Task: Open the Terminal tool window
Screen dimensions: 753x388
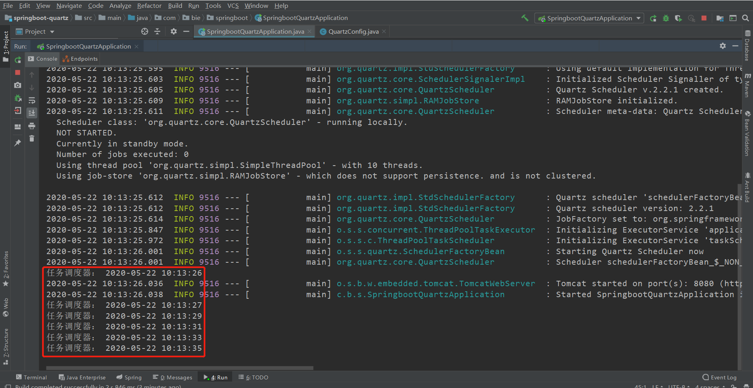Action: tap(31, 377)
